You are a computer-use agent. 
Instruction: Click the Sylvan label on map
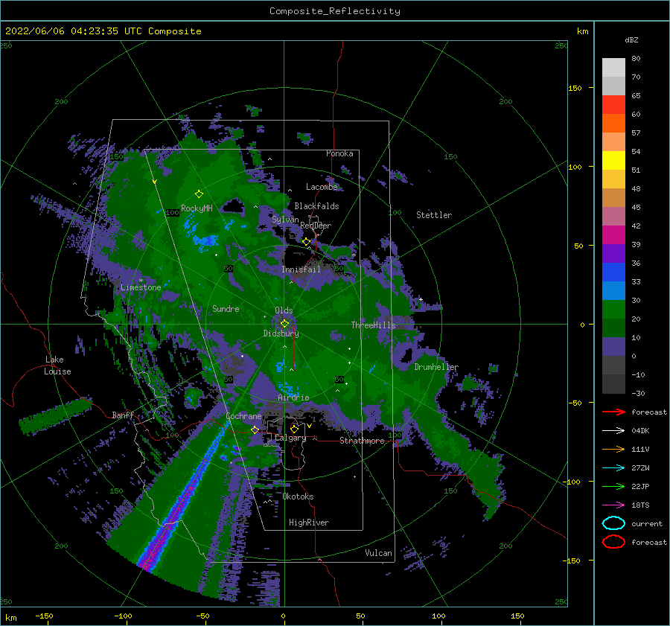(285, 220)
